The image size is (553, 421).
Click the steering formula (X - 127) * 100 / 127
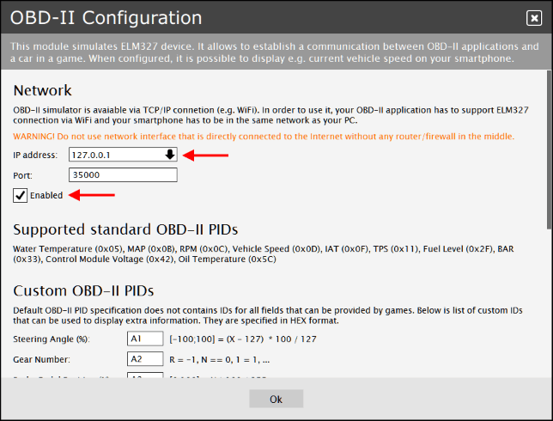243,339
